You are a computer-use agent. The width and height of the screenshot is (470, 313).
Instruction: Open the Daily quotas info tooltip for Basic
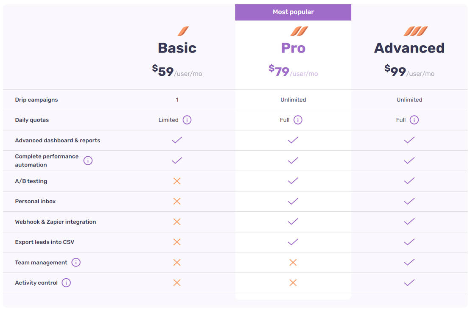coord(187,120)
